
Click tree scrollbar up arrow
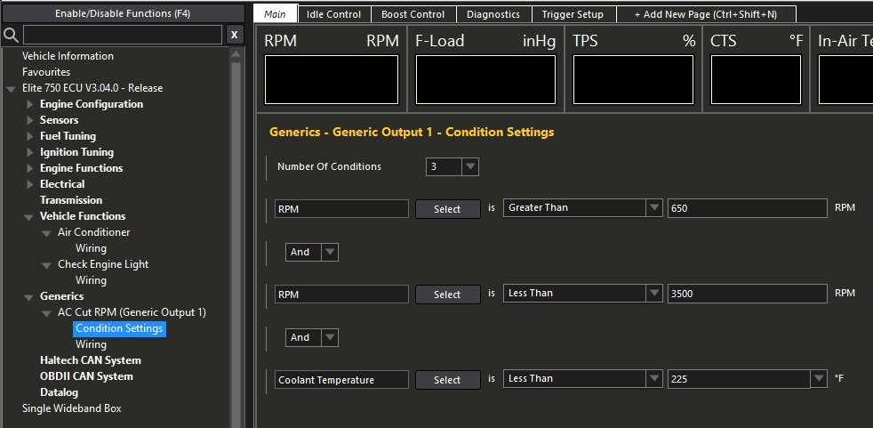(236, 54)
